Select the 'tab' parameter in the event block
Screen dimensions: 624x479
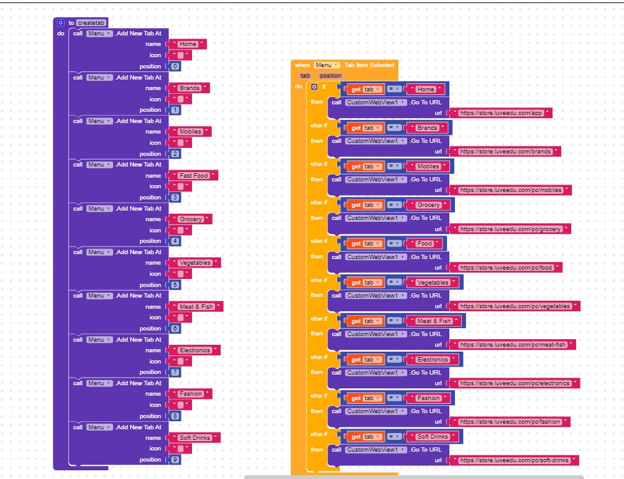click(305, 76)
